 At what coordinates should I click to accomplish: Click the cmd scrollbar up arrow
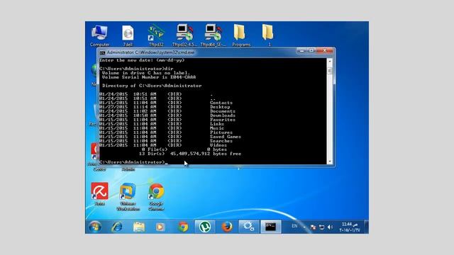click(329, 61)
